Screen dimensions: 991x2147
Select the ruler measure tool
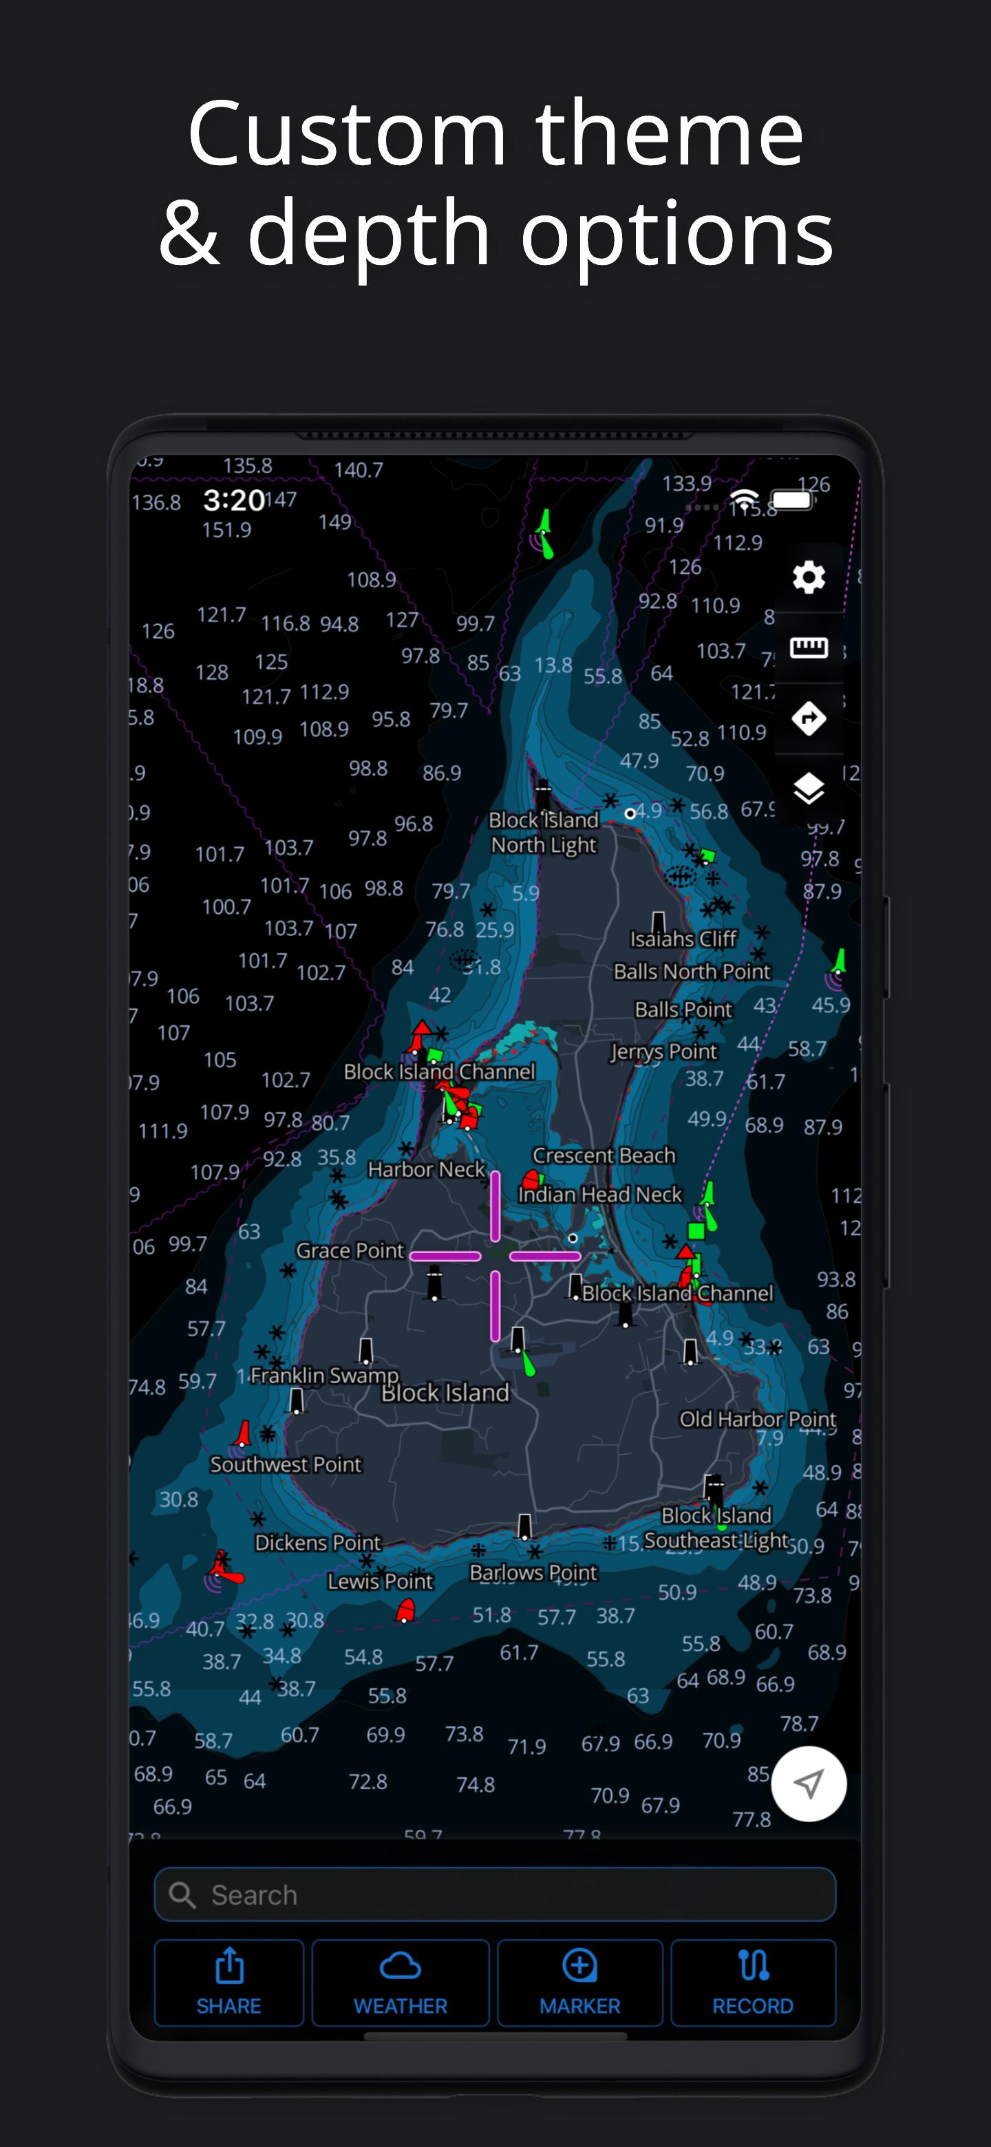[808, 647]
